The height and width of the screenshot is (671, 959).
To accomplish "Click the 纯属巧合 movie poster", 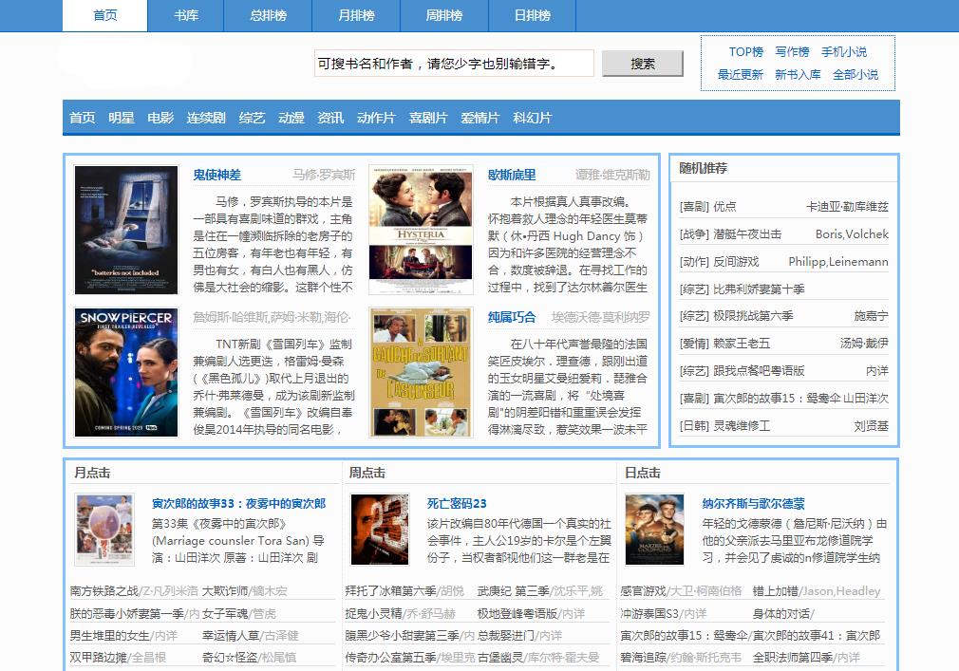I will pyautogui.click(x=421, y=372).
